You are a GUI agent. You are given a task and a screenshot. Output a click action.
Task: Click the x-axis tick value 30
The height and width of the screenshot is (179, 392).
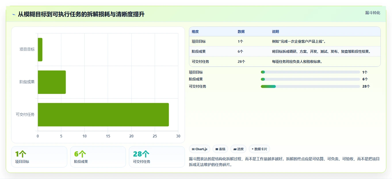point(178,136)
